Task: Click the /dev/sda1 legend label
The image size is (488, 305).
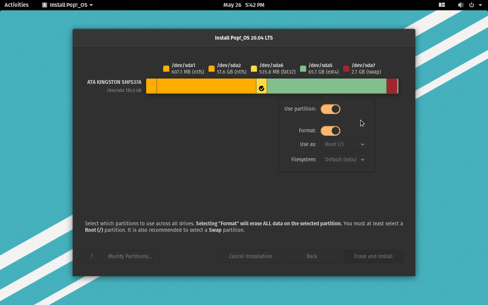Action: click(x=183, y=65)
